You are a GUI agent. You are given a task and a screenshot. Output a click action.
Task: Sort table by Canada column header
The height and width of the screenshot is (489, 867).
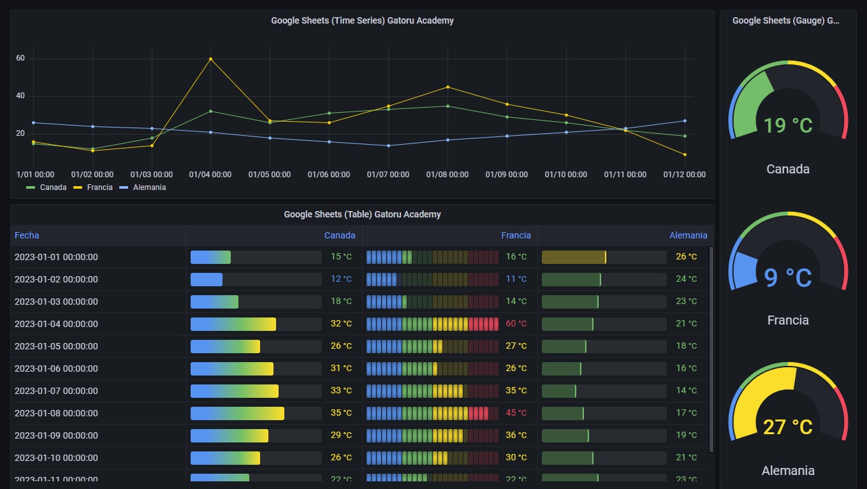(x=339, y=235)
